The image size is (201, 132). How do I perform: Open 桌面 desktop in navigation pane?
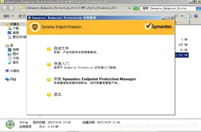(13, 32)
